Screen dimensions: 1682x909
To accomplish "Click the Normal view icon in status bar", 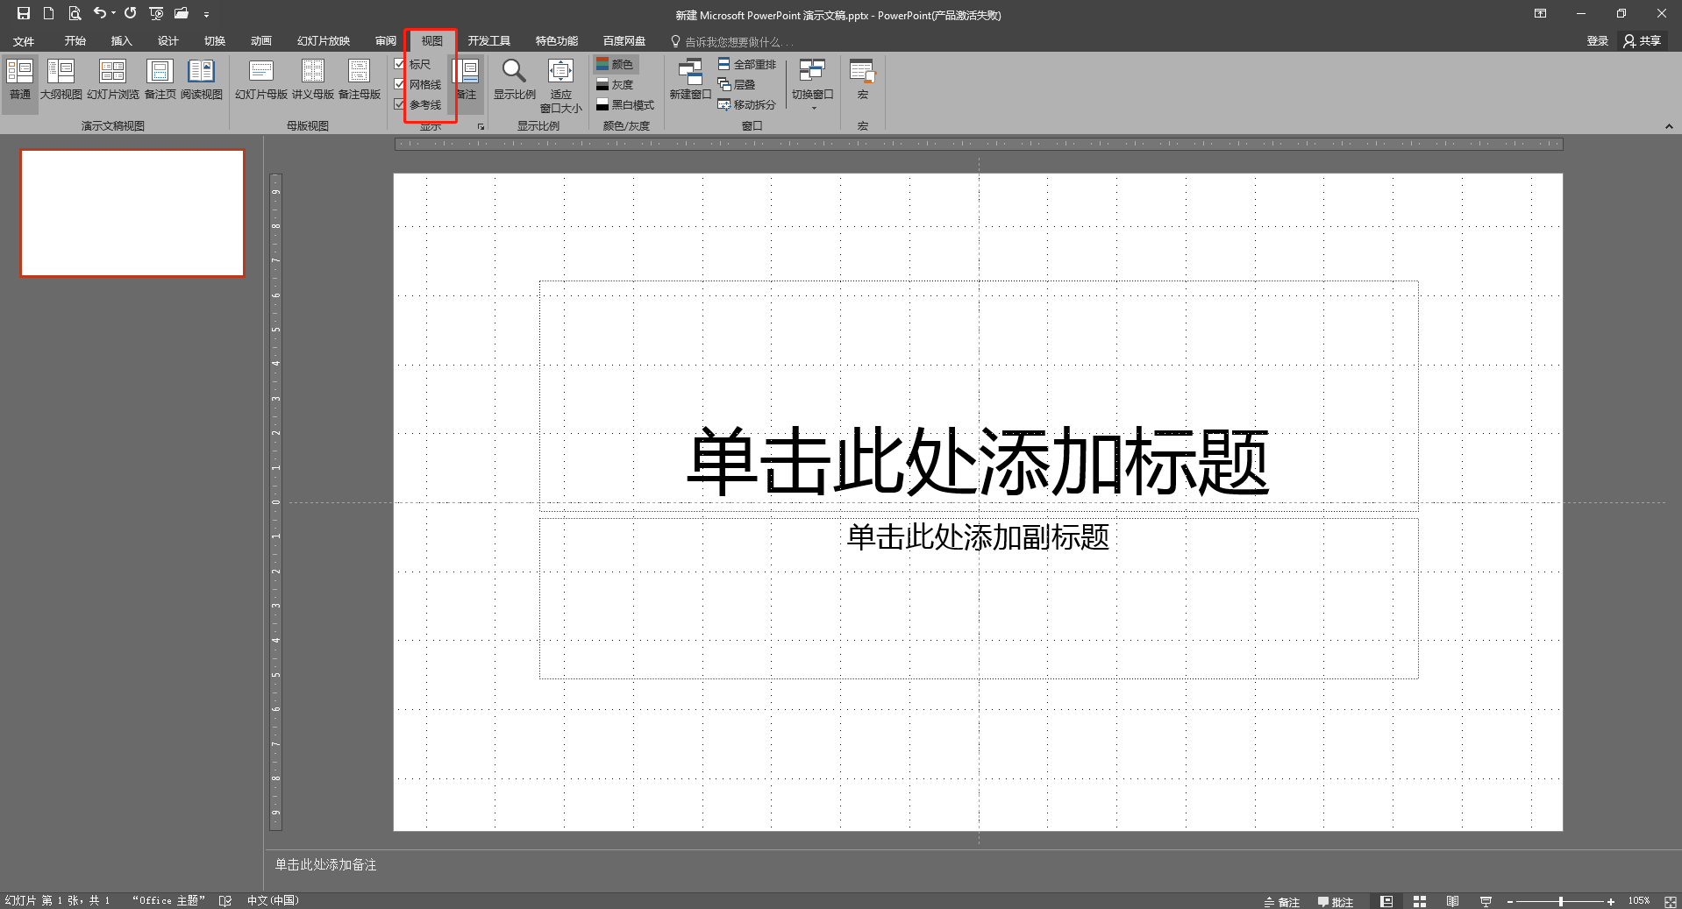I will coord(1386,901).
